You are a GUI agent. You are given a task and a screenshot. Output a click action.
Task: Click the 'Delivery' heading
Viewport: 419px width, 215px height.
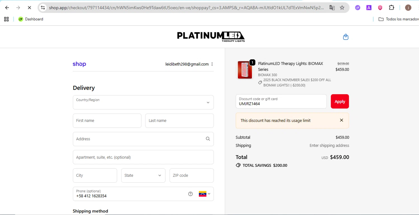pyautogui.click(x=84, y=88)
